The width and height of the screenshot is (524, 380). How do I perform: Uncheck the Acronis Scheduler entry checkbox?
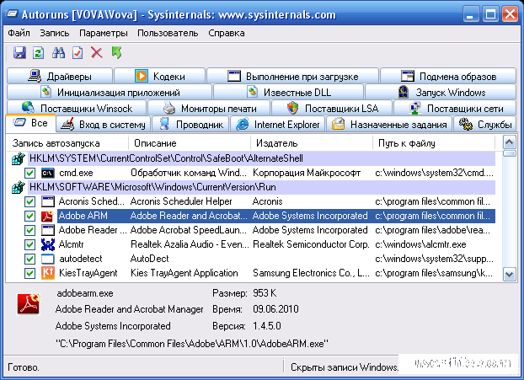coord(29,201)
